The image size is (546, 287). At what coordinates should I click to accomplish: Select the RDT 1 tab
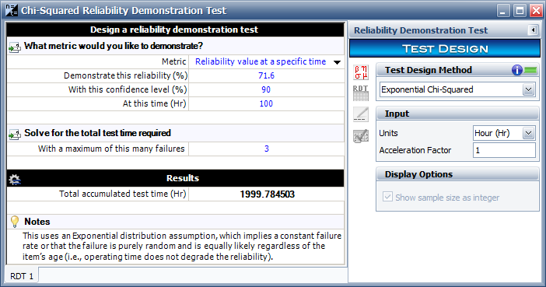click(22, 276)
